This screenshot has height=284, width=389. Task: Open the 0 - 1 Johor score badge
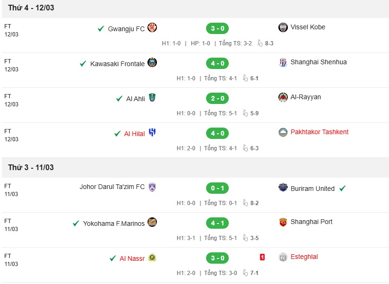[x=217, y=188]
